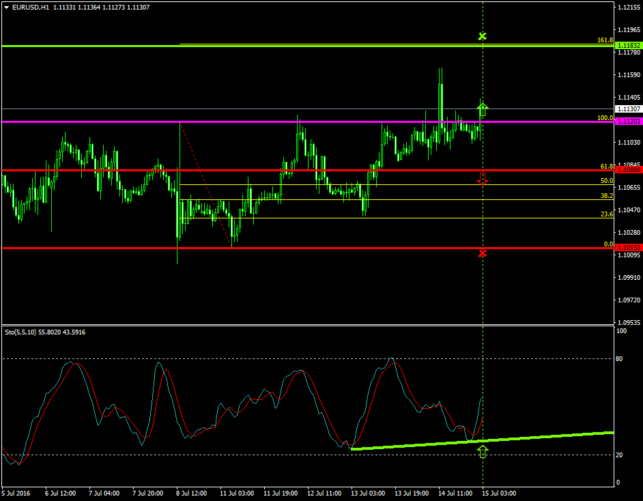Open the chart symbol dropdown triangle
This screenshot has height=501, width=643.
tap(7, 5)
